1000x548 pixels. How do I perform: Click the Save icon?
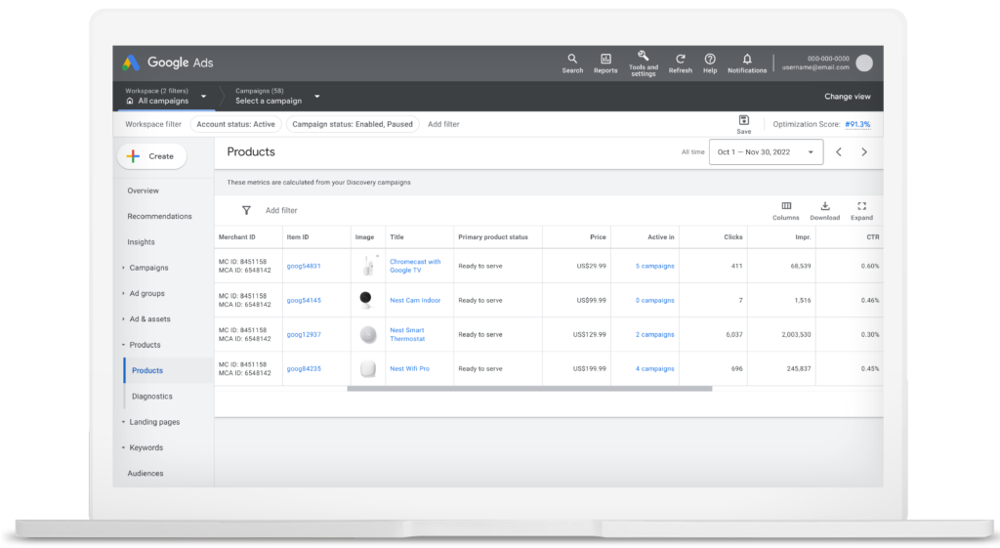pyautogui.click(x=744, y=120)
